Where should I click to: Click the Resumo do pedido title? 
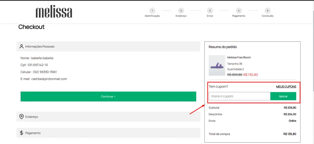pyautogui.click(x=223, y=47)
